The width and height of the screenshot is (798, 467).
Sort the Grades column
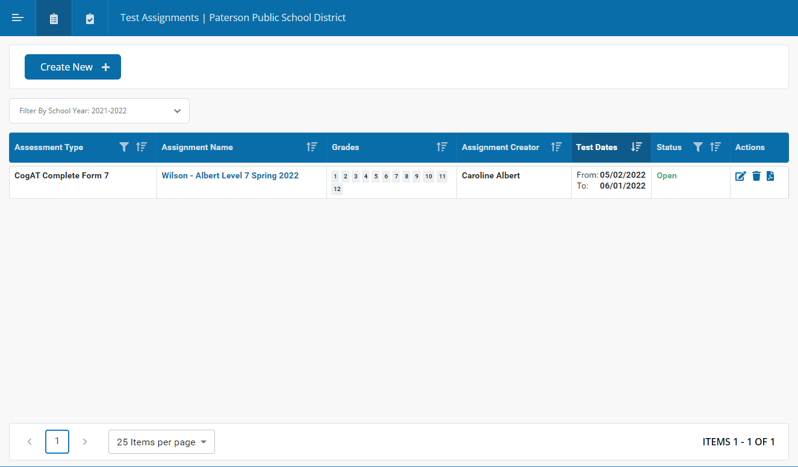pos(442,147)
